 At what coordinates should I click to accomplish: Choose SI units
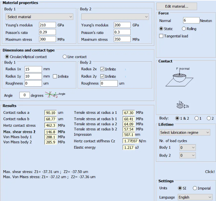(182, 188)
